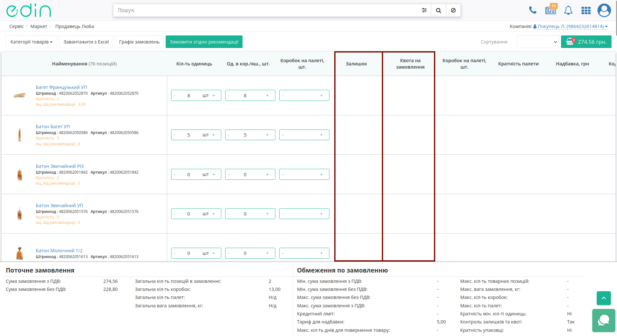Screen dimensions: 617x336
Task: Open user profile avatar
Action: click(604, 10)
